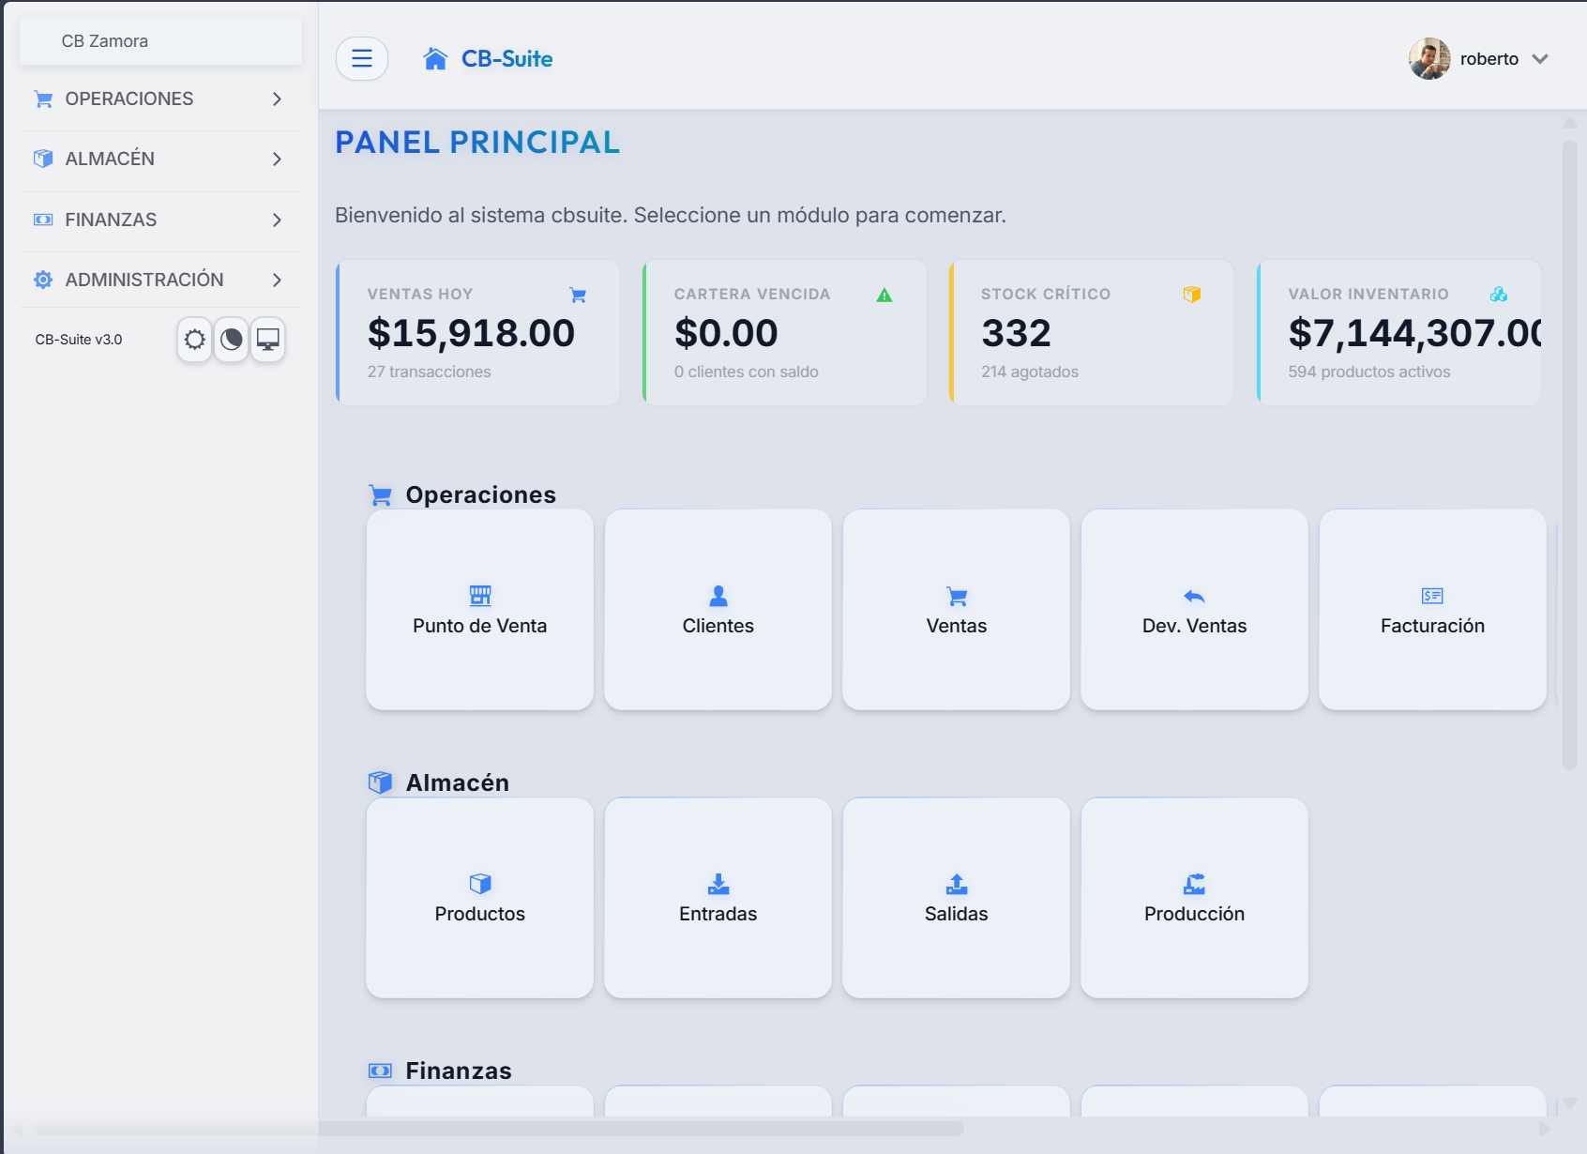
Task: Open the ADMINISTRACIÓN sidebar menu
Action: pyautogui.click(x=160, y=280)
